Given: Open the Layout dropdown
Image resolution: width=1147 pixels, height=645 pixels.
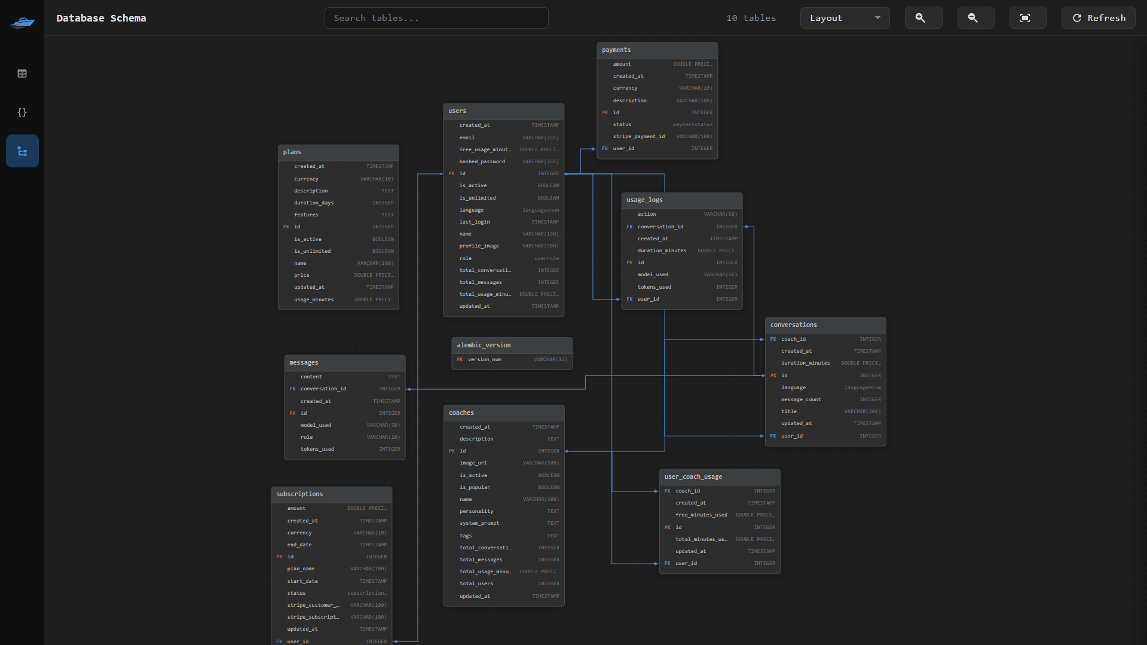Looking at the screenshot, I should point(844,18).
